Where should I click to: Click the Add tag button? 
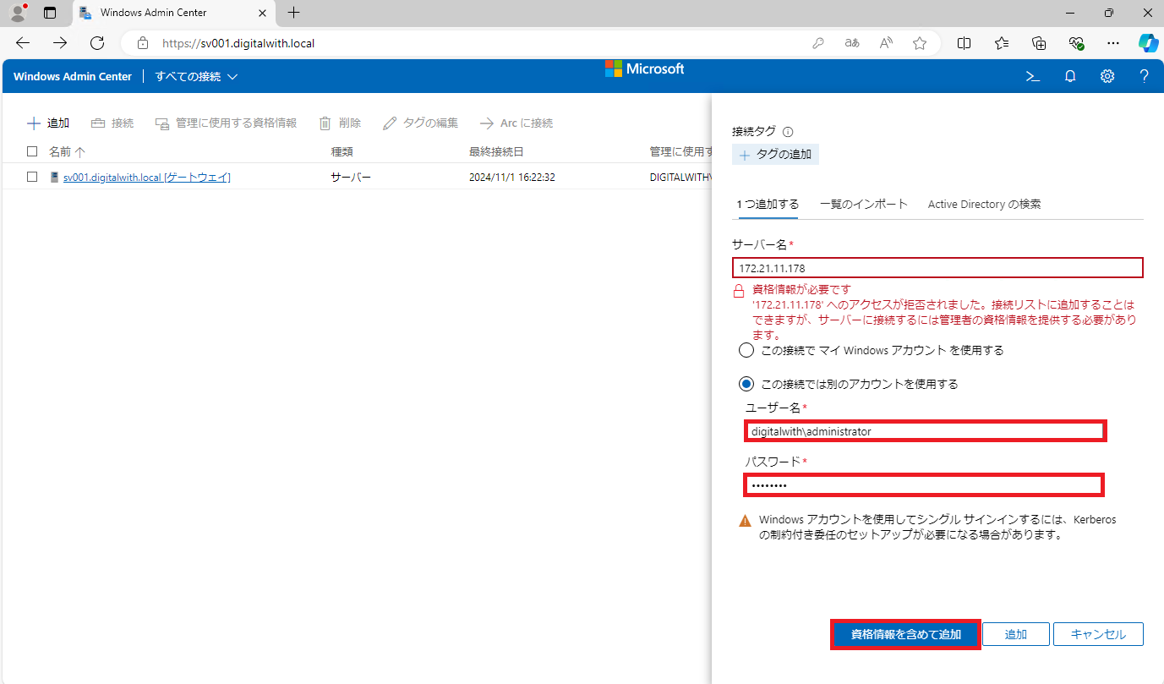point(775,155)
